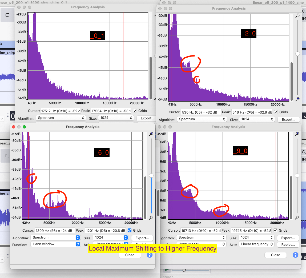The image size is (306, 278).
Task: Open help in the _9_0 analysis window
Action: (295, 255)
